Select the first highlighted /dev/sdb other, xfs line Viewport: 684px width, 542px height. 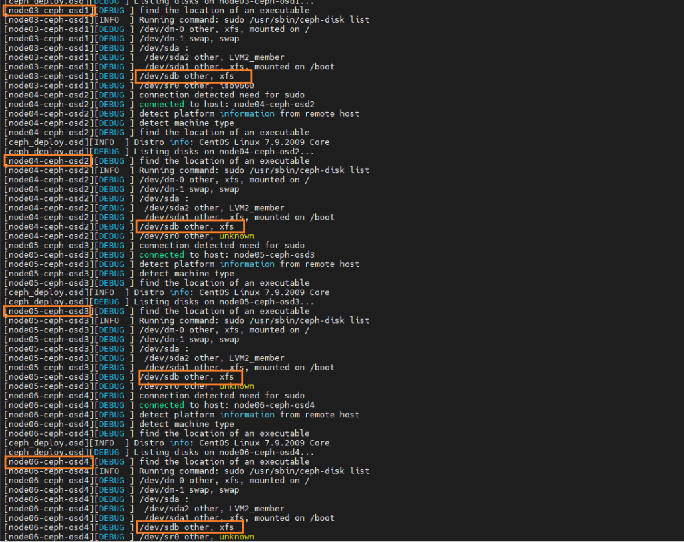(193, 76)
